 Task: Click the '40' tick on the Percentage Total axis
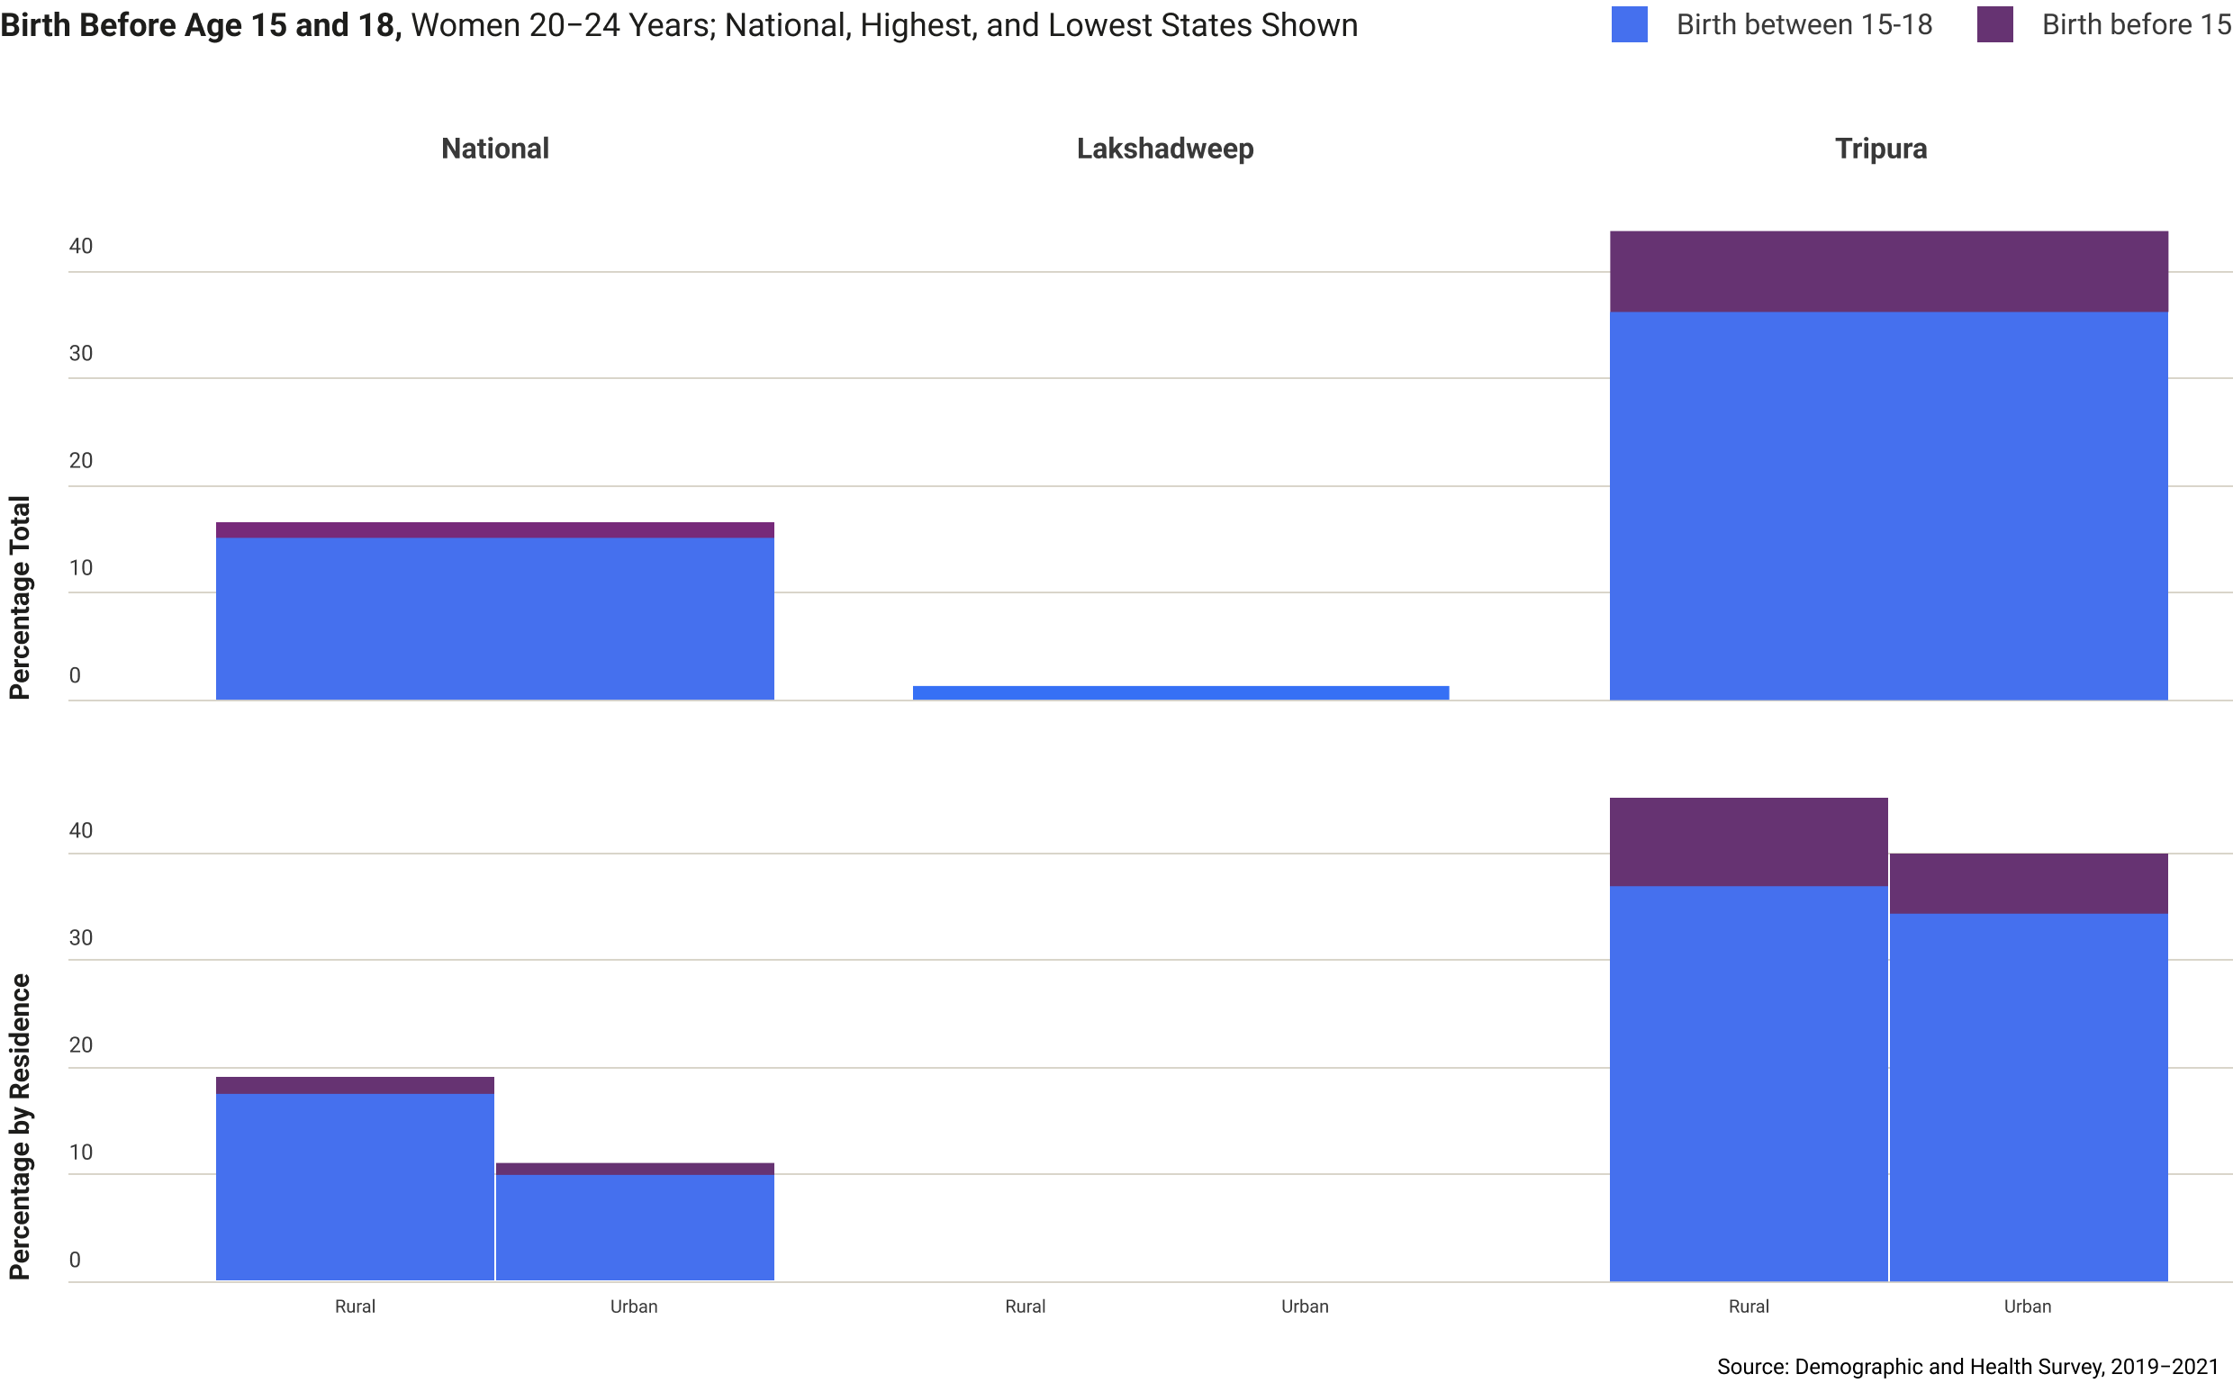click(x=80, y=245)
